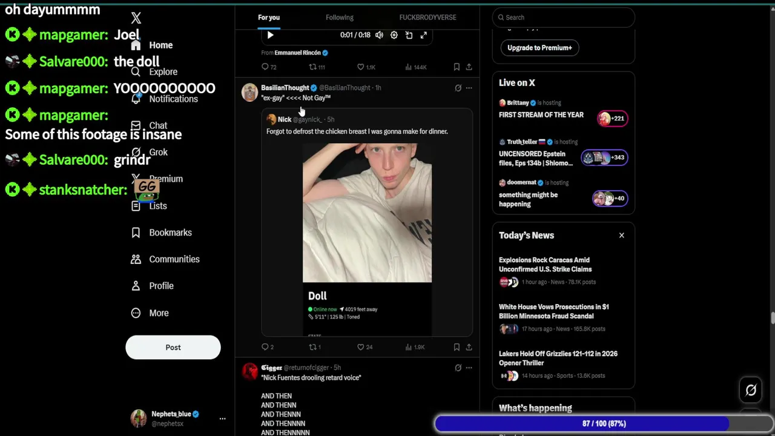Click Upgrade to Premium+ button

point(539,48)
